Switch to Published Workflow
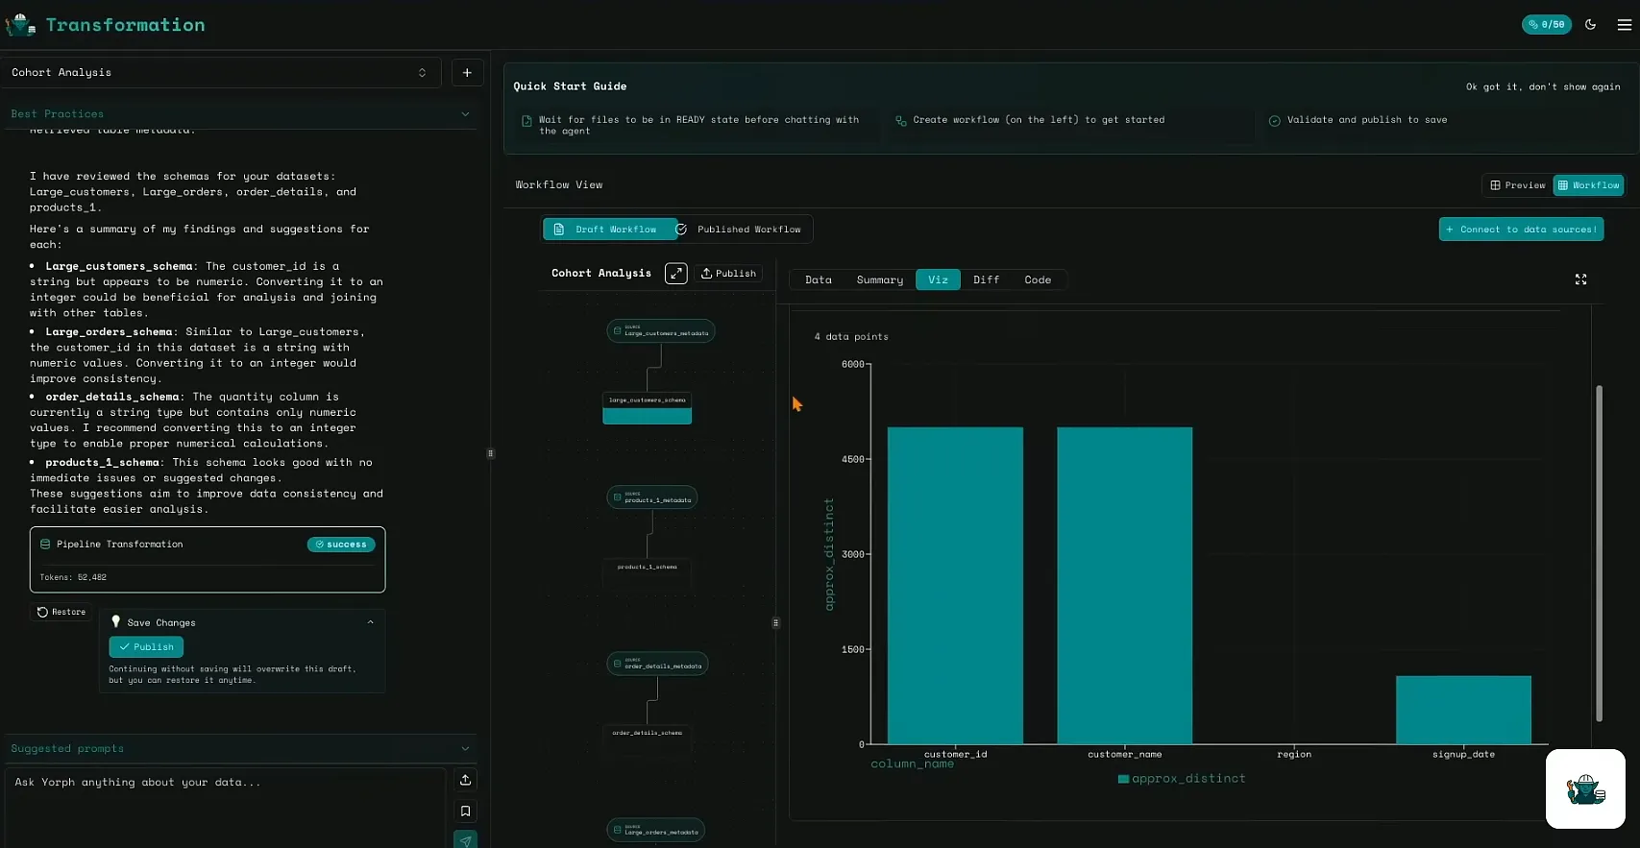Screen dimensions: 1640x848 click(740, 230)
